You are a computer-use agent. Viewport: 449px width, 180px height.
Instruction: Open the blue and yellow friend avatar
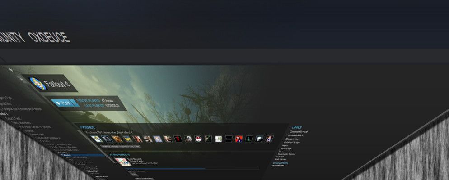(127, 139)
